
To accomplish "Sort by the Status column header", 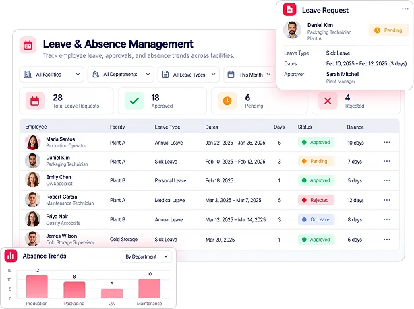I will pyautogui.click(x=305, y=127).
